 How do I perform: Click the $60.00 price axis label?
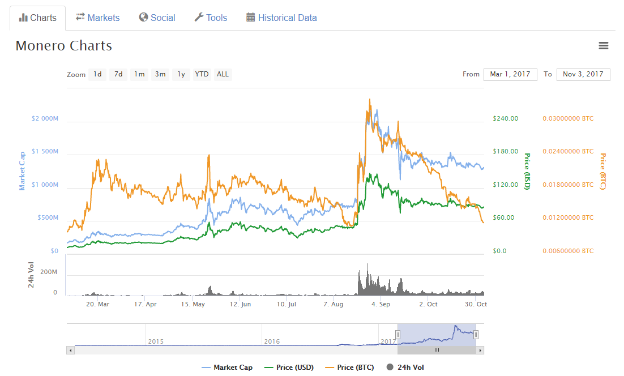point(503,217)
